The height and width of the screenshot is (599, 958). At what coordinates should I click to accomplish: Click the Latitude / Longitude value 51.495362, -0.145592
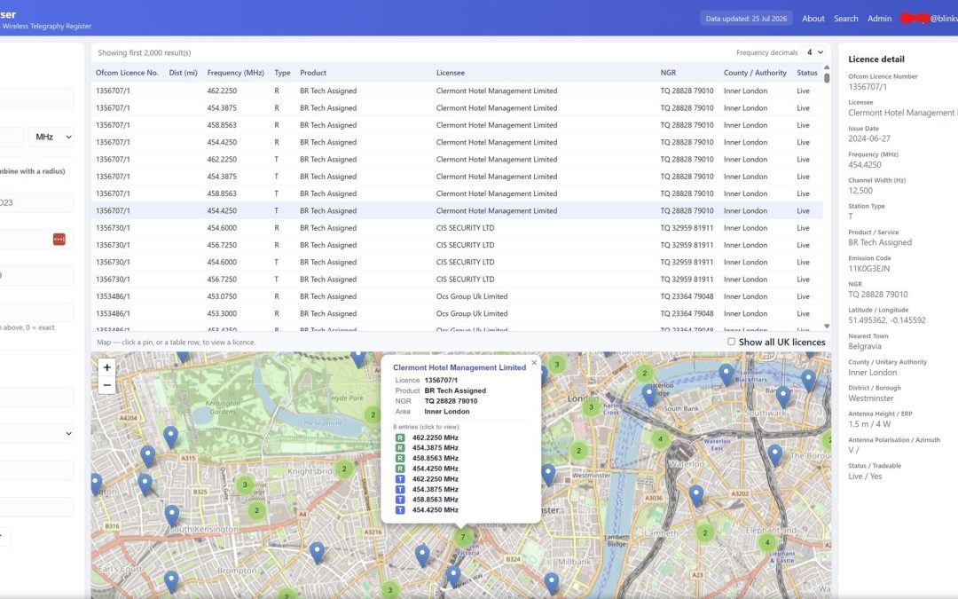click(886, 320)
